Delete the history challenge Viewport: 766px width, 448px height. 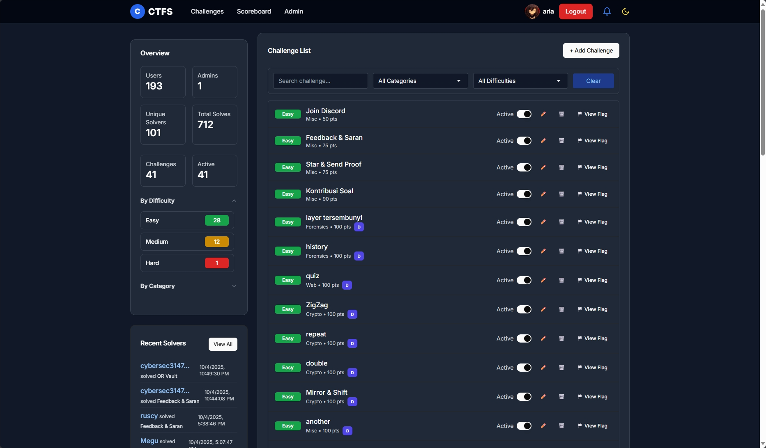pyautogui.click(x=561, y=251)
